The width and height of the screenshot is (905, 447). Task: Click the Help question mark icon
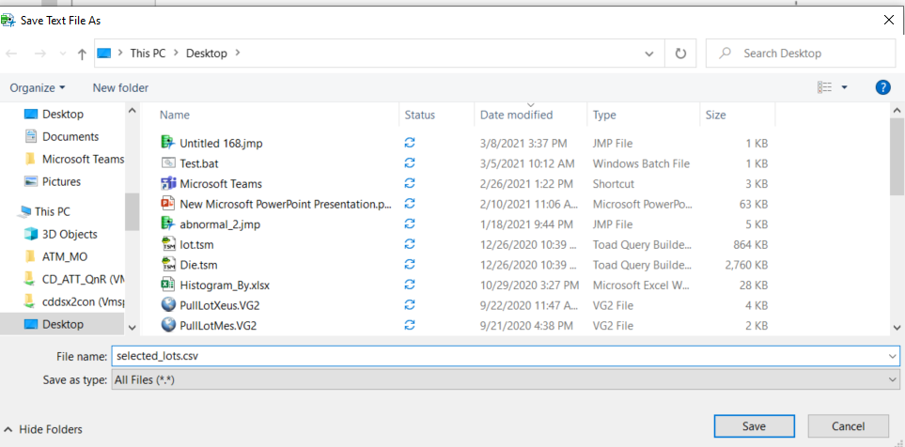pos(882,87)
